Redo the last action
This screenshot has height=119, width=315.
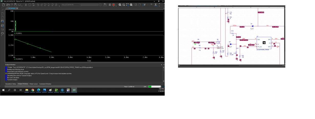pos(42,5)
